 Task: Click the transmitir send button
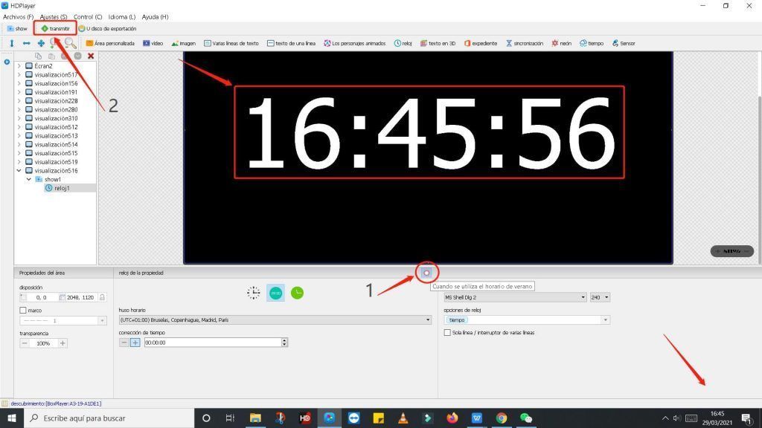point(55,29)
